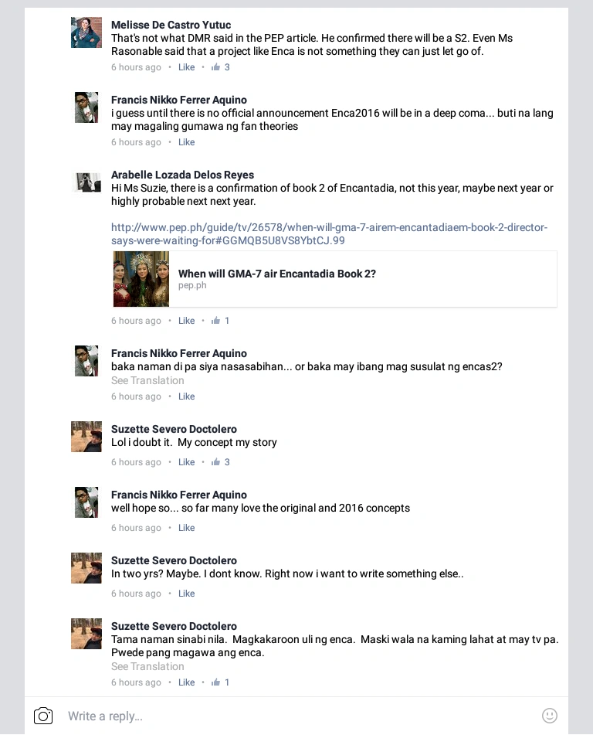Click thumbs-up icon on 'My concept my story' comment
The image size is (593, 735).
click(215, 461)
